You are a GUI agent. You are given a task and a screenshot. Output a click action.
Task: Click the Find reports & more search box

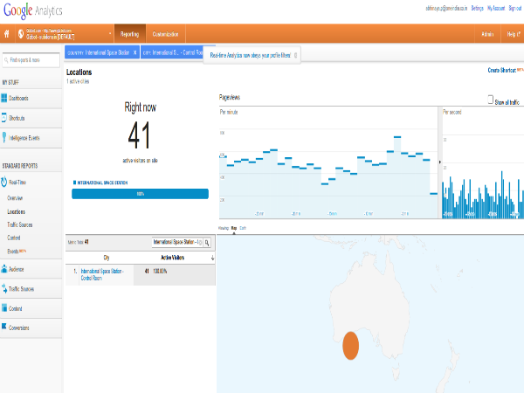[31, 60]
